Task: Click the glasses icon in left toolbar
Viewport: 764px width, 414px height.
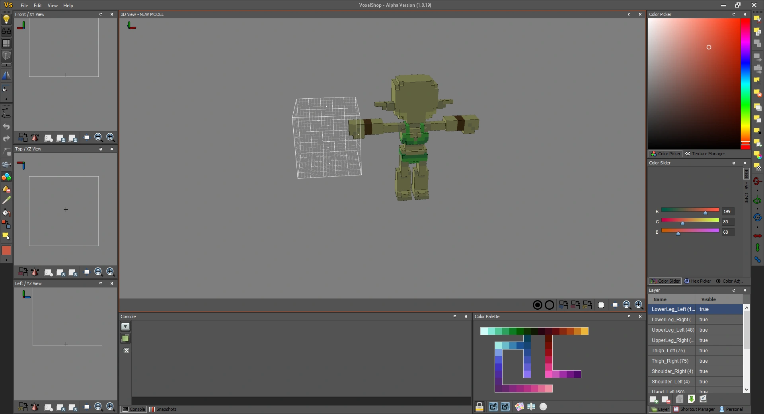Action: tap(6, 31)
